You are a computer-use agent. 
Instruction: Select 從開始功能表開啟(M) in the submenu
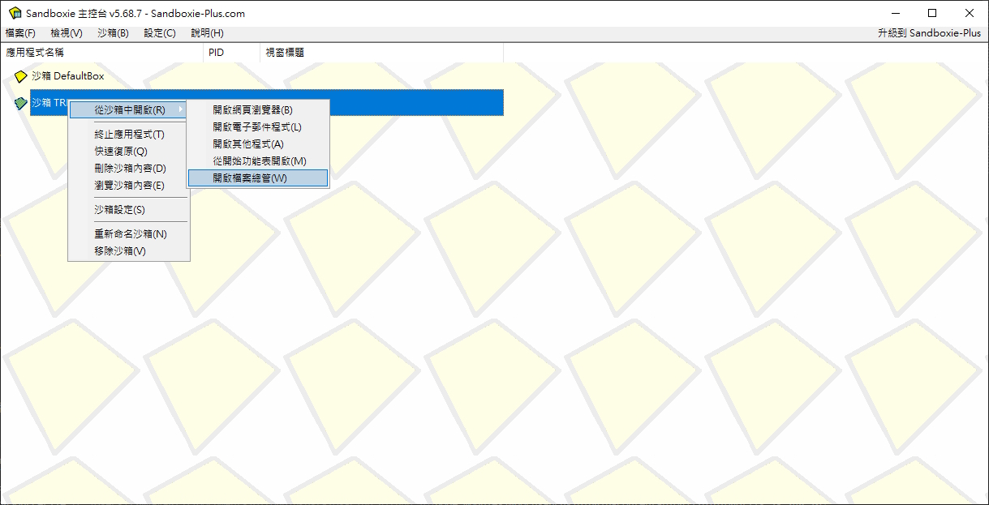(257, 161)
